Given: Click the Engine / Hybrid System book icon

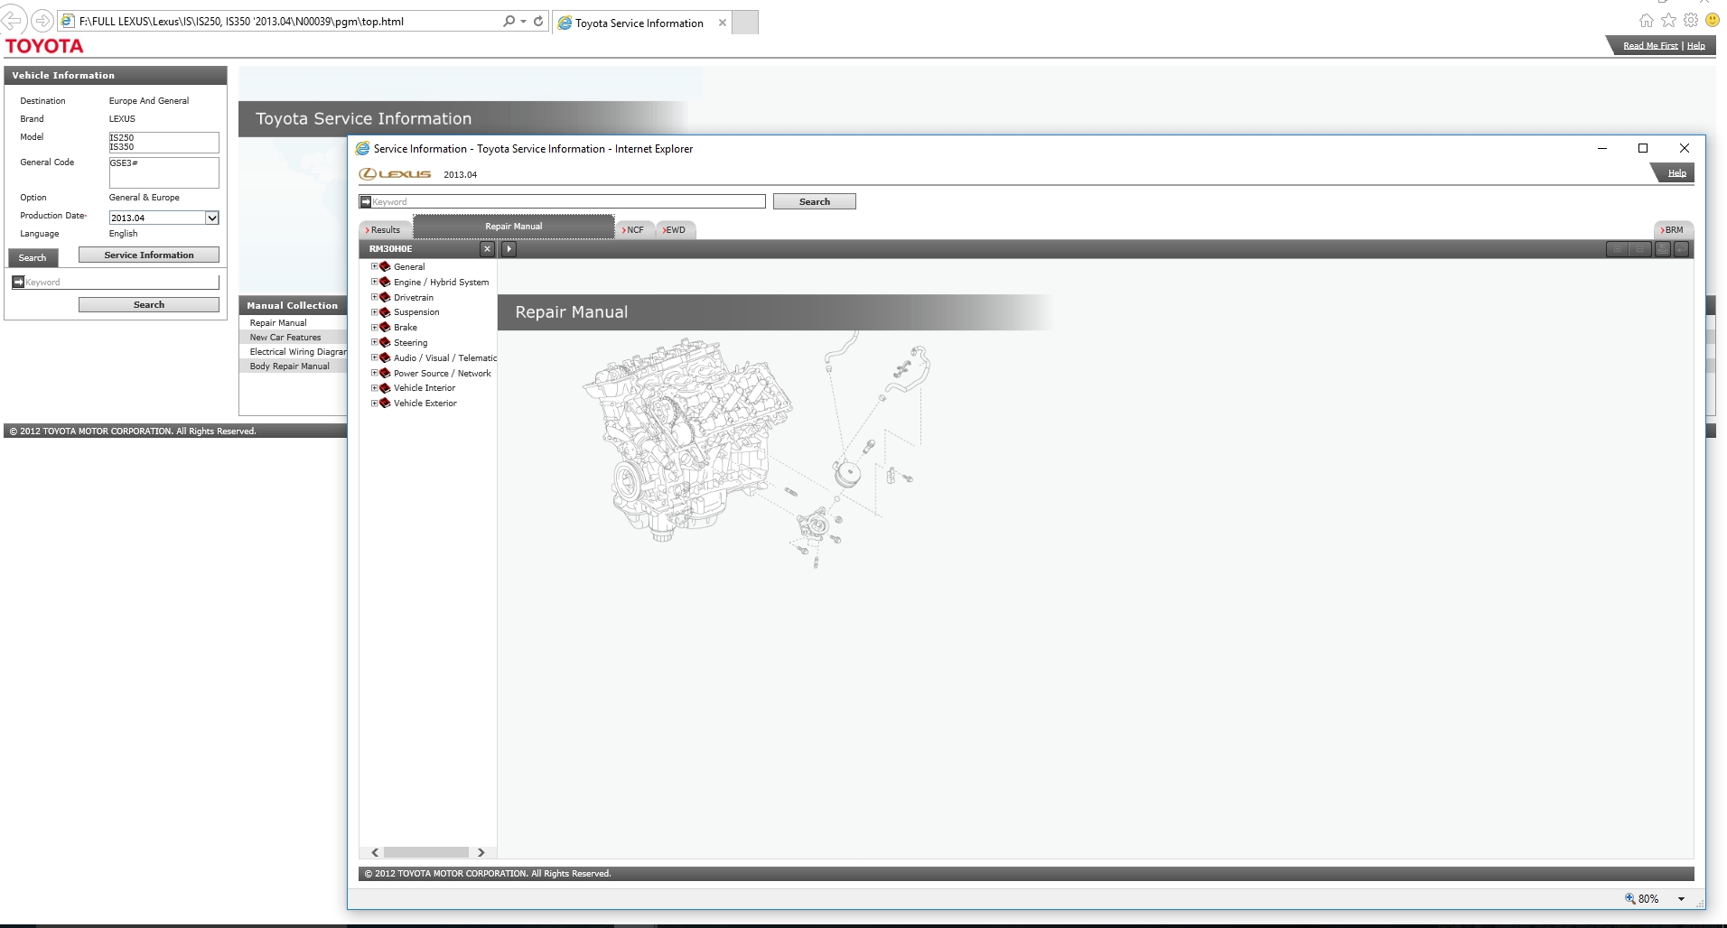Looking at the screenshot, I should pyautogui.click(x=385, y=282).
